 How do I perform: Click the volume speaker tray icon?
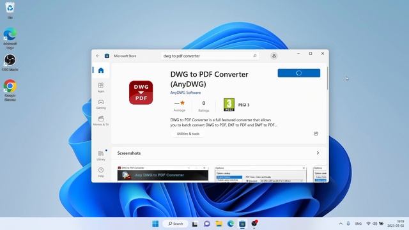click(375, 224)
